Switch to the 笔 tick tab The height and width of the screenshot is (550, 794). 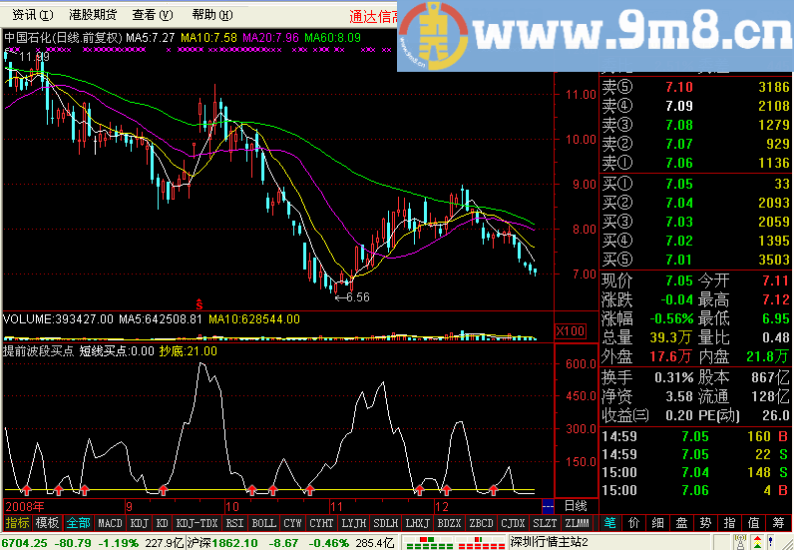[609, 523]
